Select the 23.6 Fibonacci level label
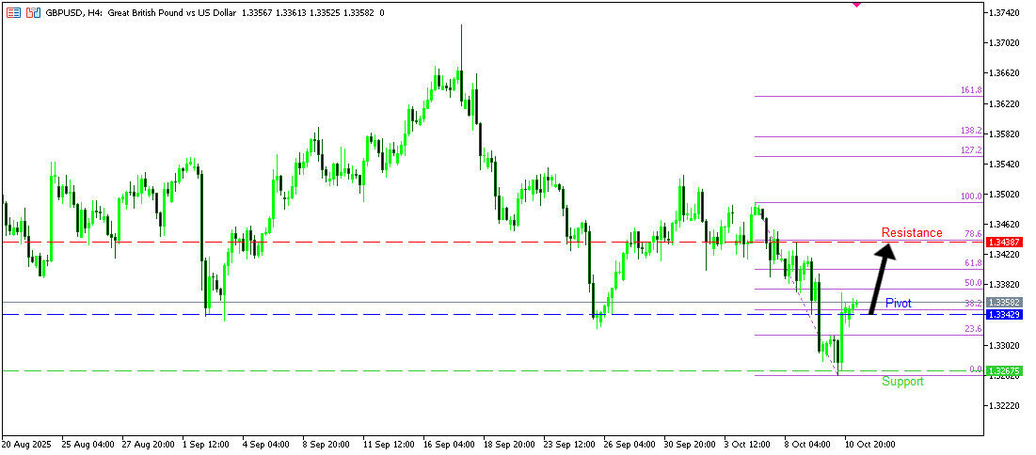1036x455 pixels. [x=973, y=329]
